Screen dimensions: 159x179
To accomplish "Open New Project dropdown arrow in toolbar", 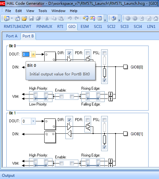I will point(12,18).
